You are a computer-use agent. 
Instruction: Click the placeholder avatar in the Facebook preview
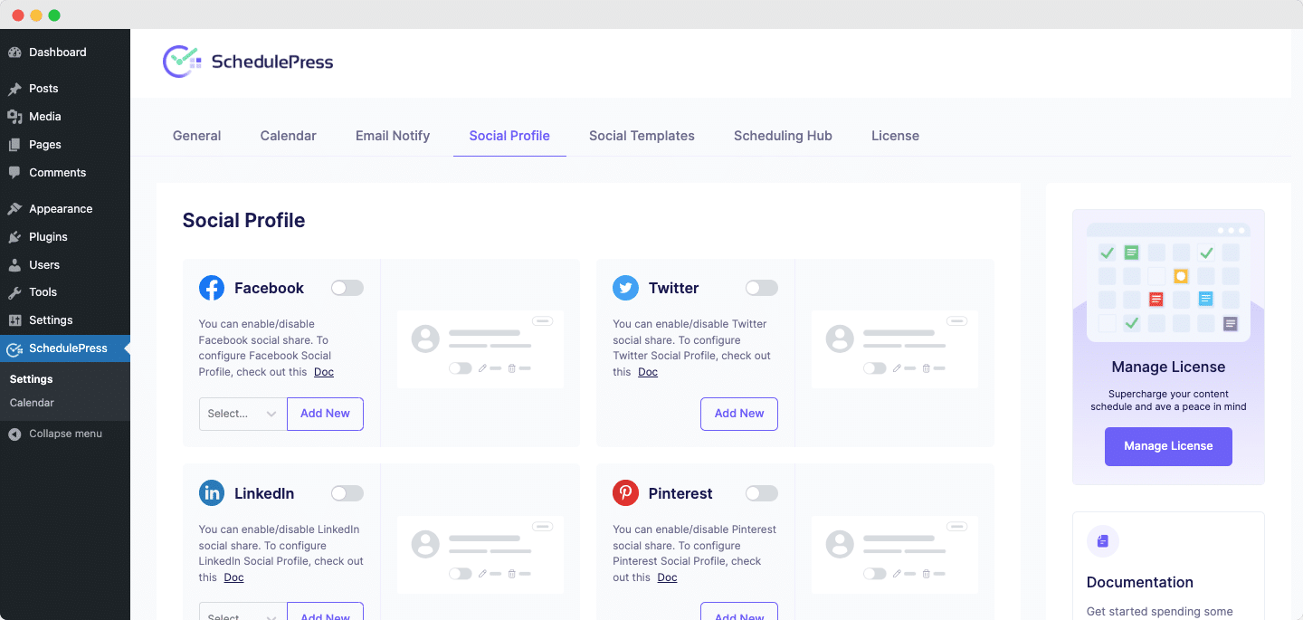click(425, 339)
